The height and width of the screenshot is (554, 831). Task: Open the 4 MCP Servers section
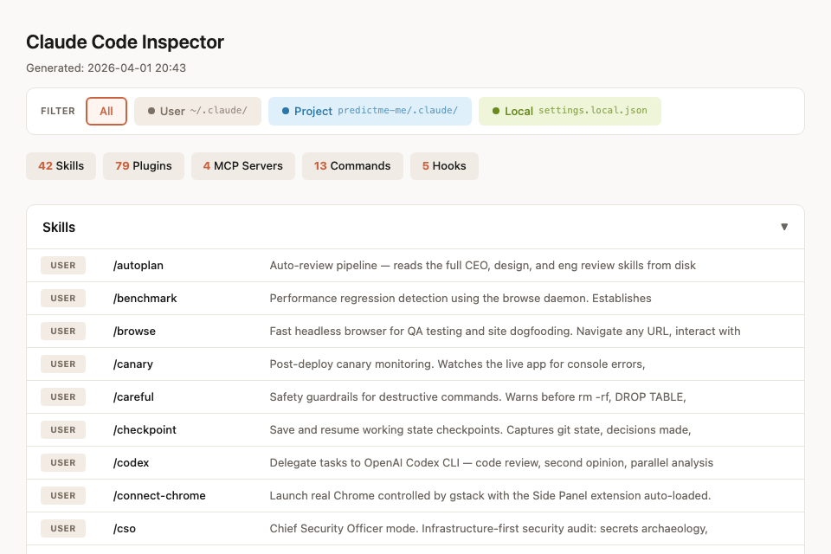(x=242, y=165)
